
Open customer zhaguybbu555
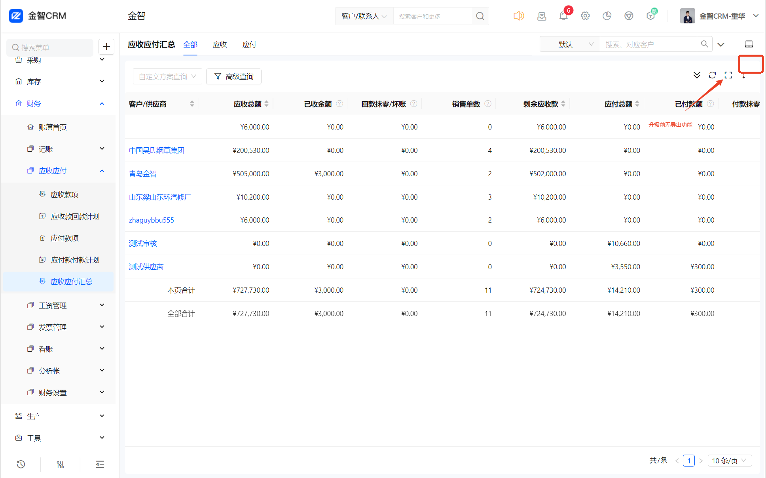coord(151,220)
